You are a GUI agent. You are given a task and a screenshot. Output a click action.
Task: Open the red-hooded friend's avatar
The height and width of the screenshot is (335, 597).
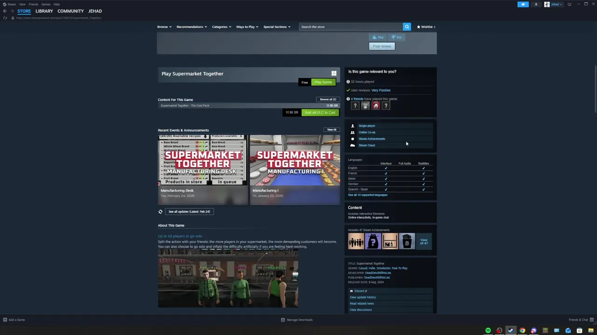click(x=375, y=106)
